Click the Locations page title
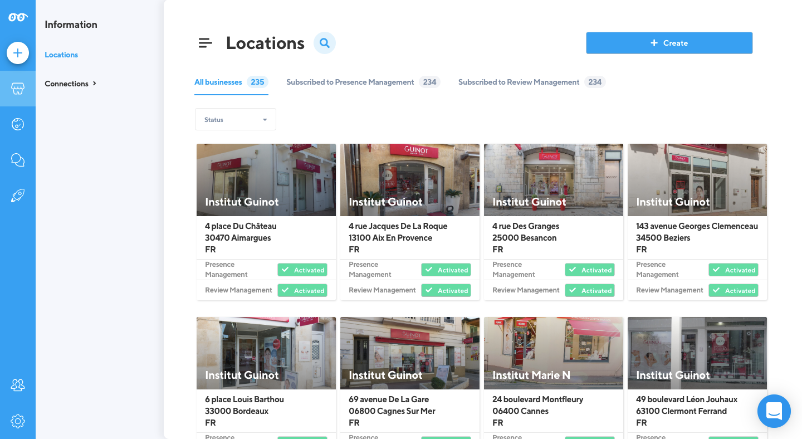 point(265,43)
